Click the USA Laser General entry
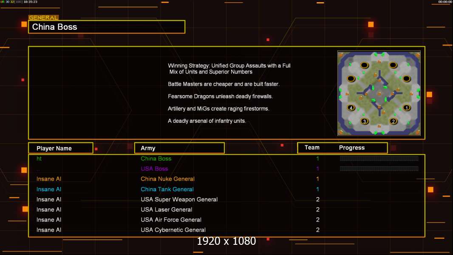453x255 pixels. (x=167, y=210)
